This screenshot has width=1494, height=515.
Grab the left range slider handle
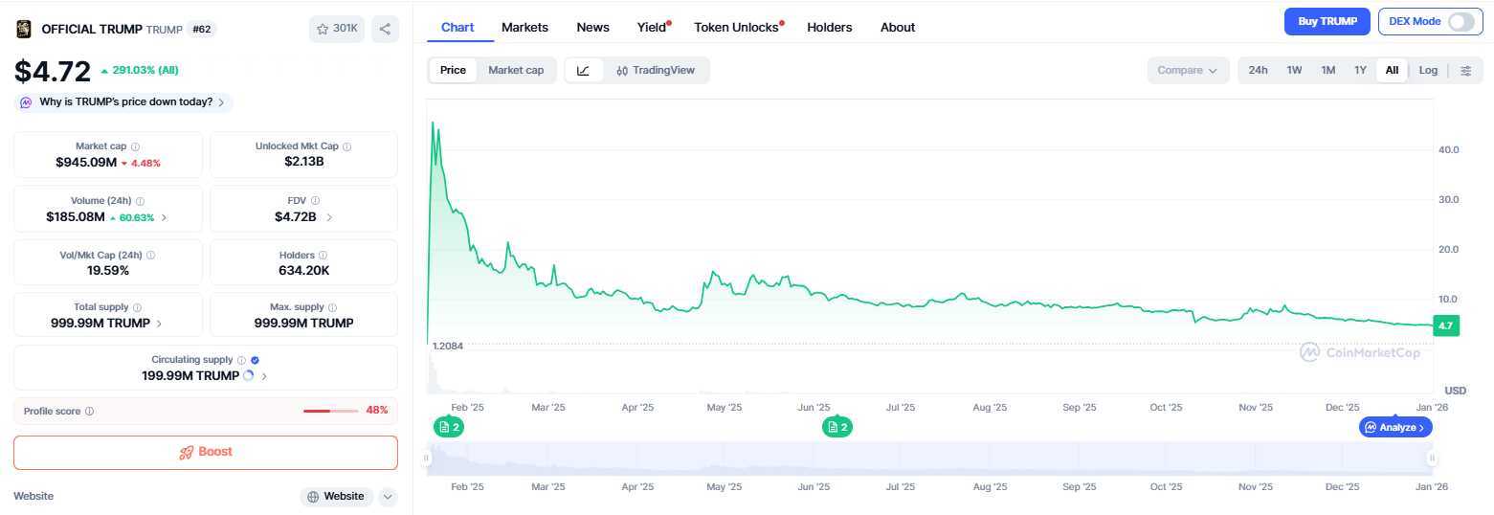click(x=427, y=459)
